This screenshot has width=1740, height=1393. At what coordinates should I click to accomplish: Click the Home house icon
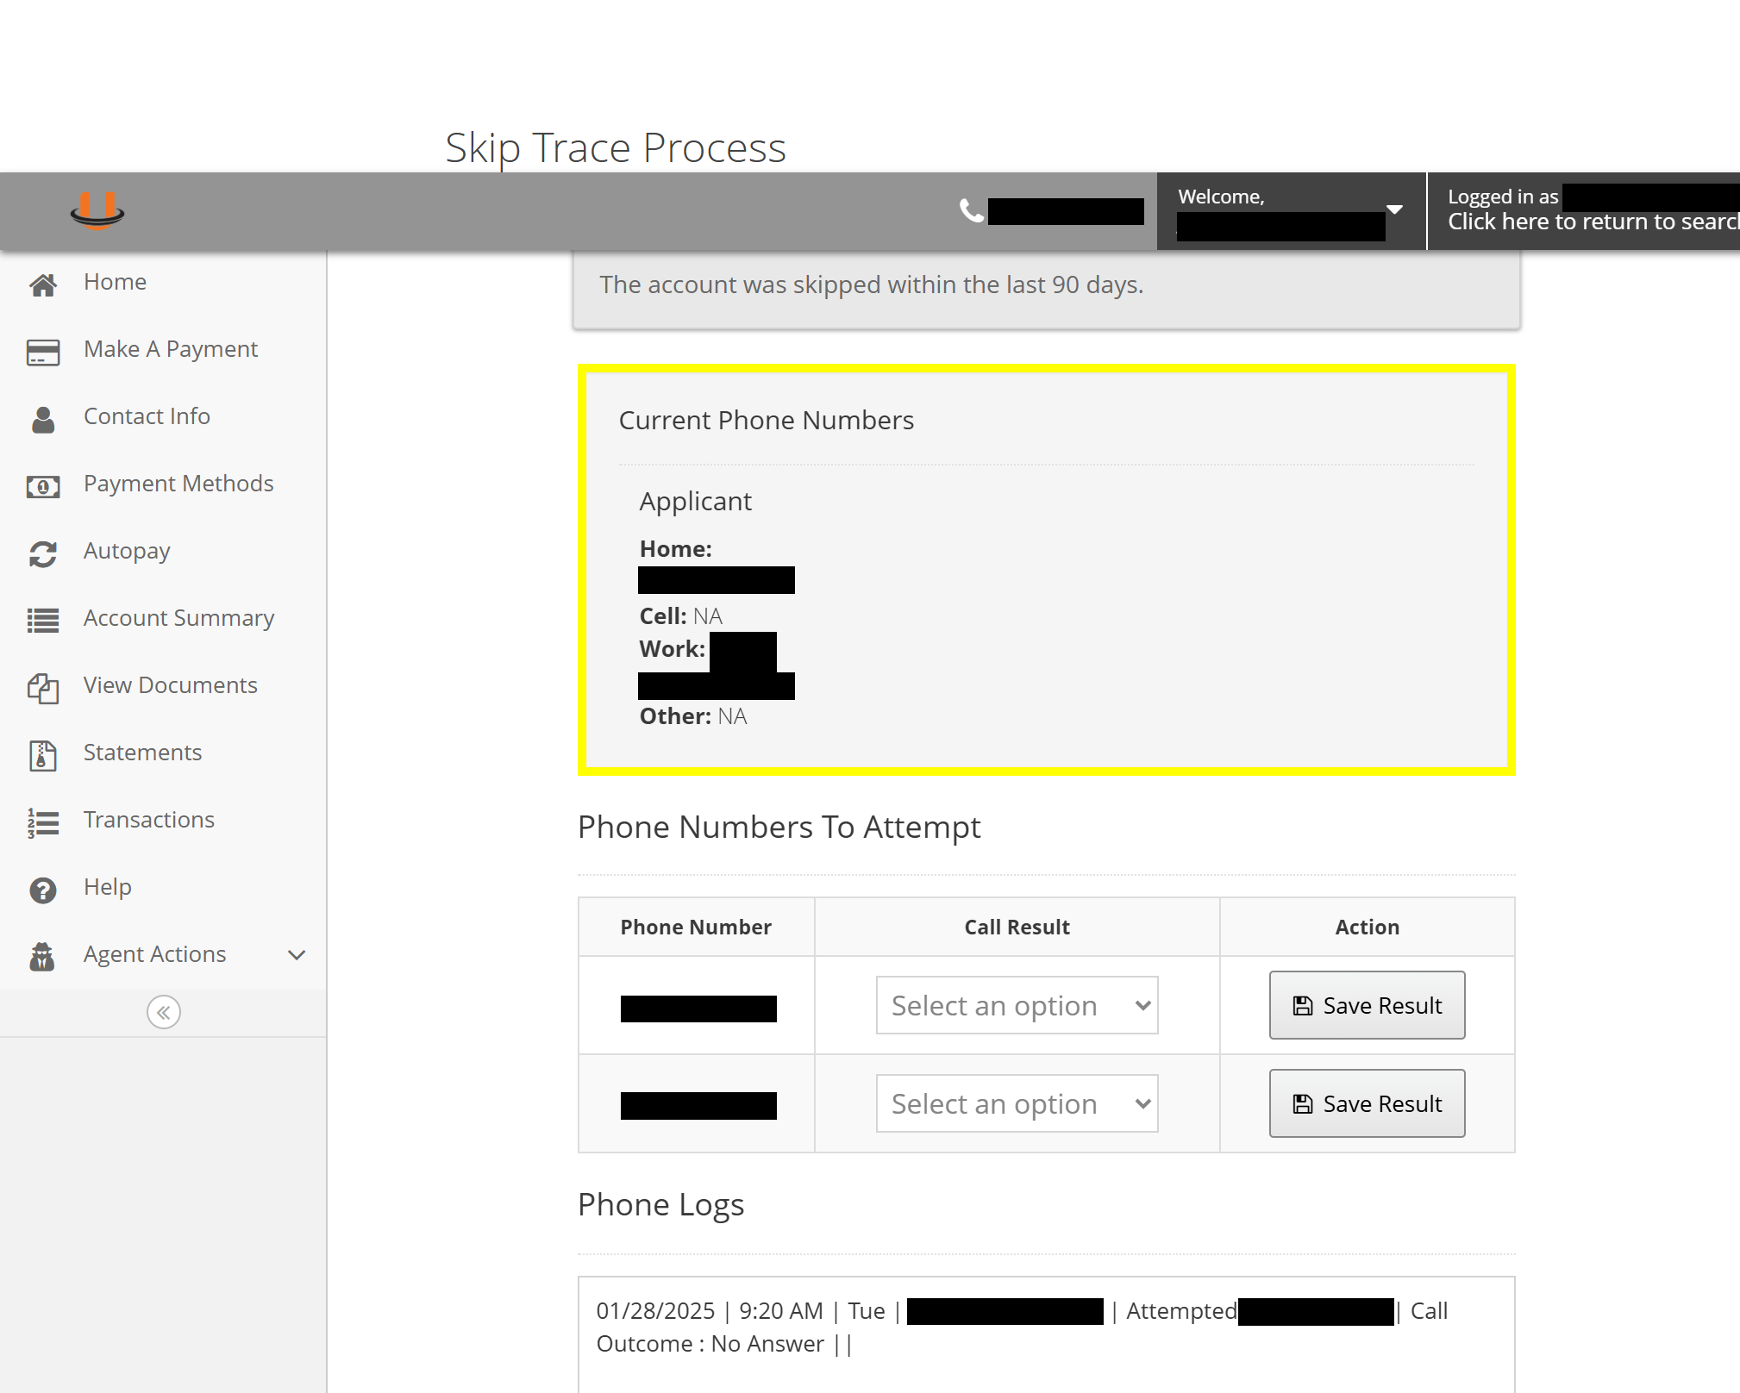tap(43, 284)
